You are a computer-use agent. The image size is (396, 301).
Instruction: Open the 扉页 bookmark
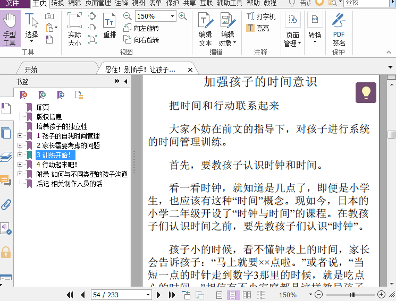43,107
